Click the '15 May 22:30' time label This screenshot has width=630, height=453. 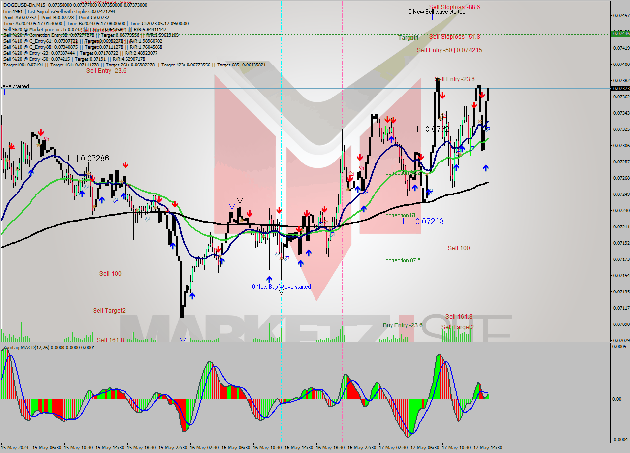pyautogui.click(x=173, y=448)
